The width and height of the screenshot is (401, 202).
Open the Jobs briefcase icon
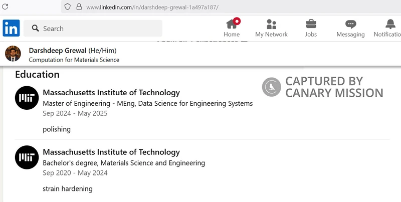pyautogui.click(x=311, y=24)
